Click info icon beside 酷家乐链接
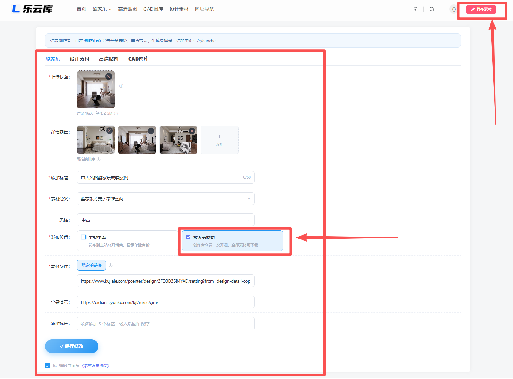This screenshot has height=379, width=513. coord(110,265)
